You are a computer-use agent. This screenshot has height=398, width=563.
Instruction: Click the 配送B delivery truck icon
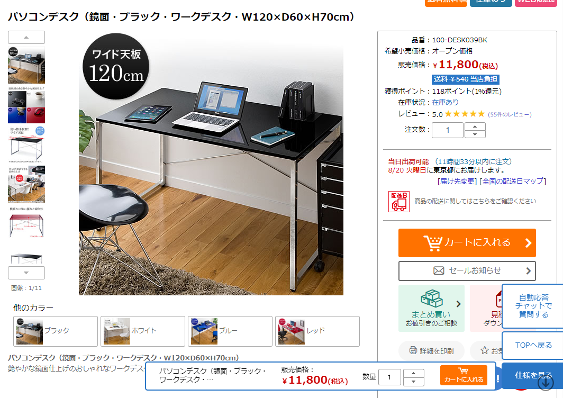pyautogui.click(x=398, y=201)
